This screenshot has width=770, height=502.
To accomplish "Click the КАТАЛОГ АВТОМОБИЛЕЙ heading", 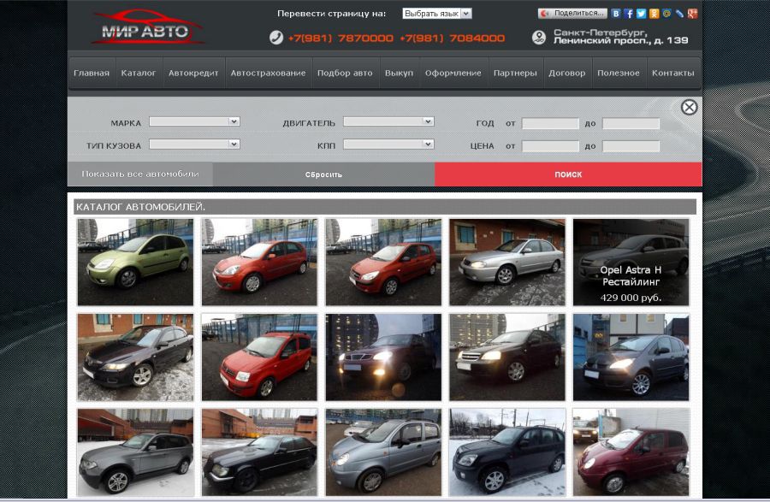I will (x=141, y=207).
